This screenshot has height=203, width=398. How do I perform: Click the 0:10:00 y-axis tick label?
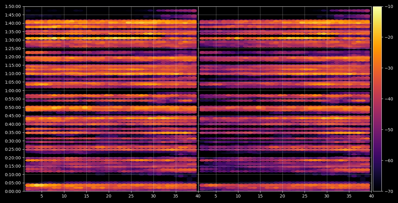(x=13, y=175)
